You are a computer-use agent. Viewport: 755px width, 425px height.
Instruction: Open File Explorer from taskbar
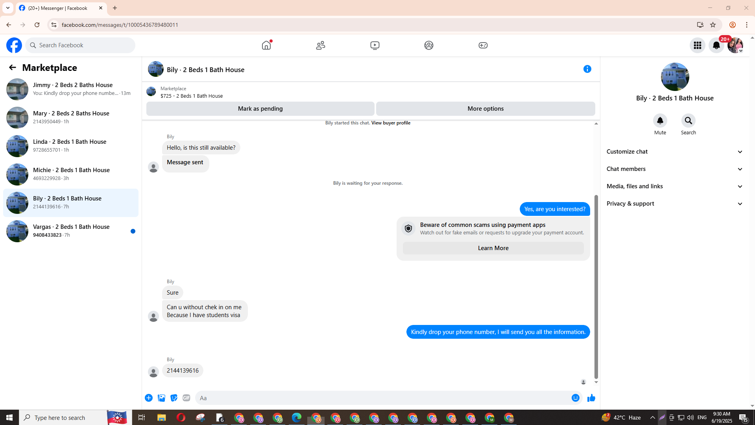(162, 418)
